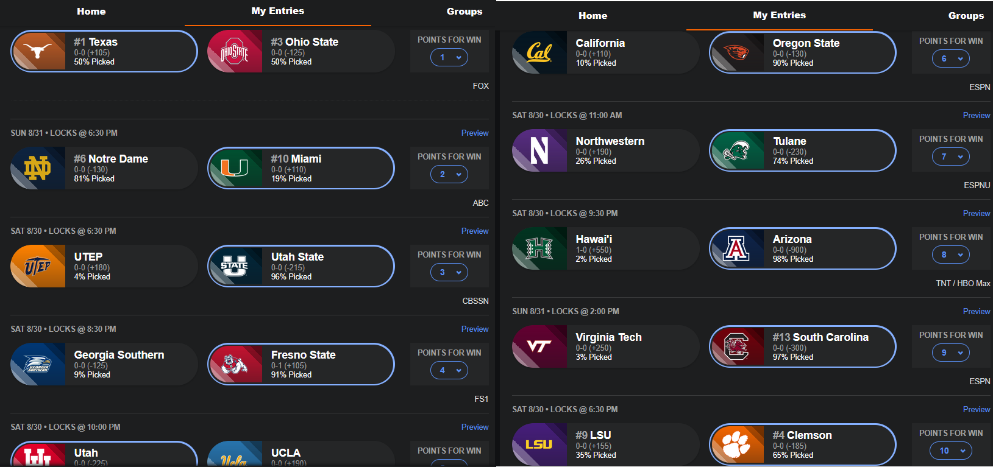Click the Virginia Tech VT logo
993x467 pixels.
539,347
